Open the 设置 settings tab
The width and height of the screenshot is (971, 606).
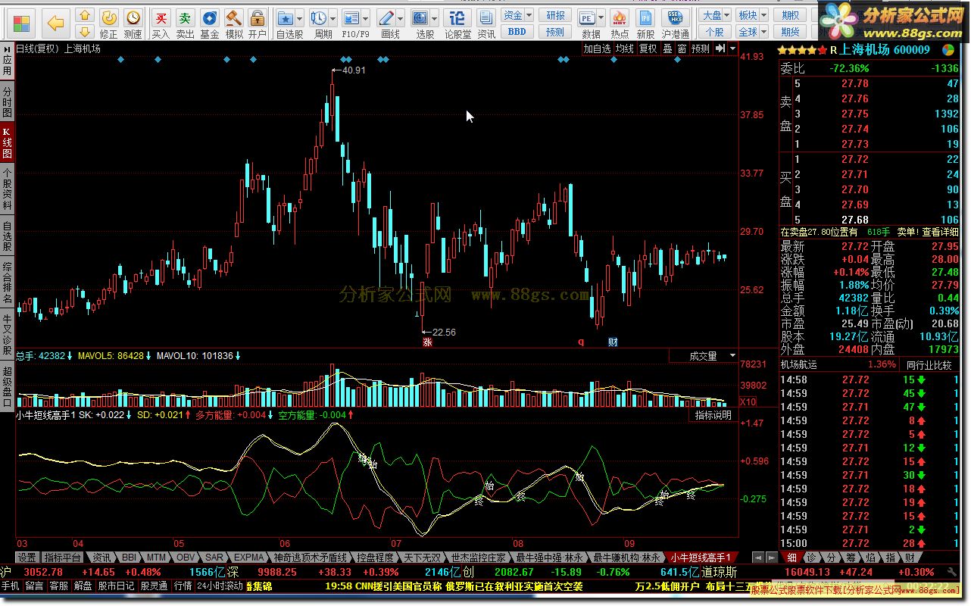point(27,557)
